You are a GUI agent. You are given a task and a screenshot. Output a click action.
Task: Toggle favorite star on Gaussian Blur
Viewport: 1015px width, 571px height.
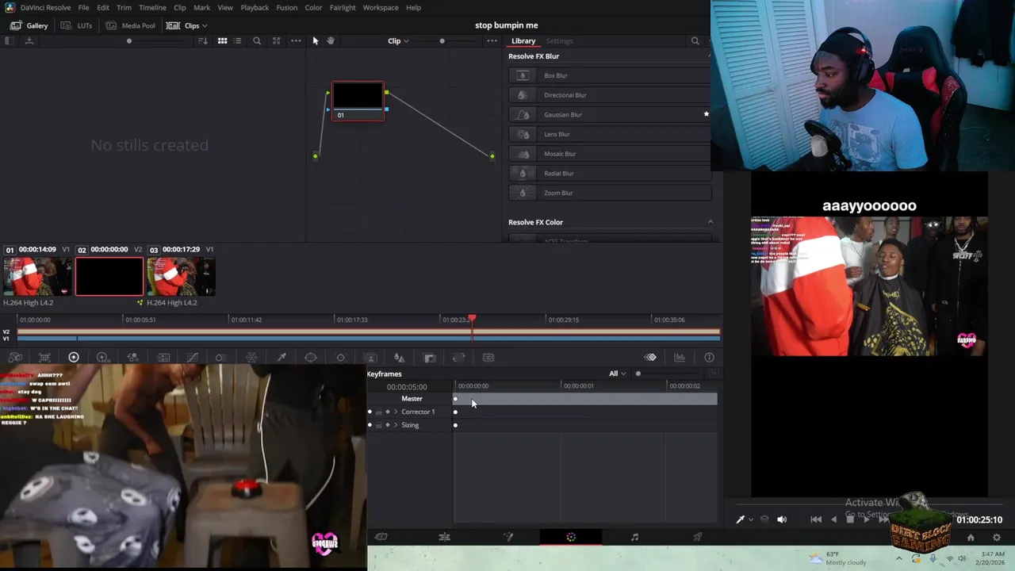[x=706, y=114]
